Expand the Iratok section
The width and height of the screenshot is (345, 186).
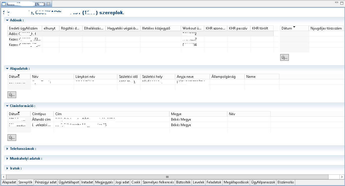pos(7,168)
